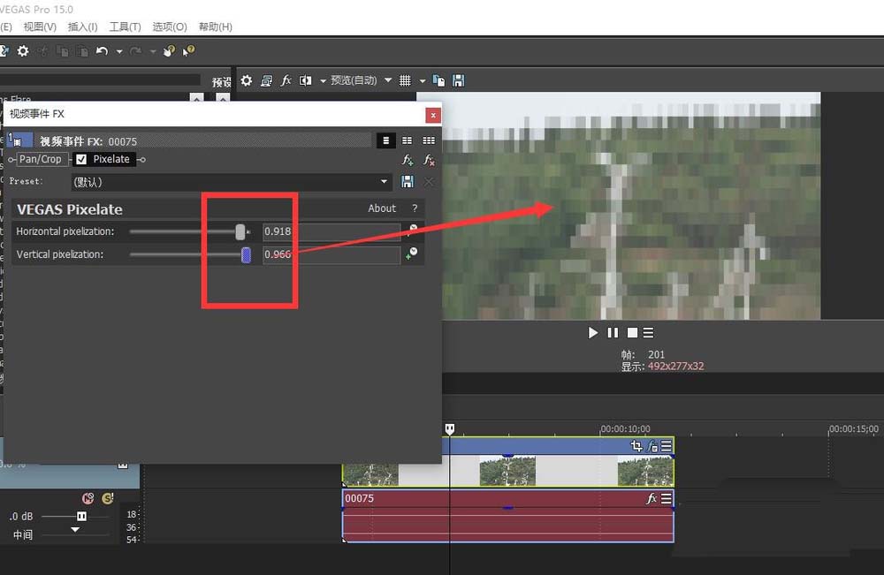Image resolution: width=884 pixels, height=575 pixels.
Task: Click the Horizontal pixelization slider handle
Action: [240, 231]
